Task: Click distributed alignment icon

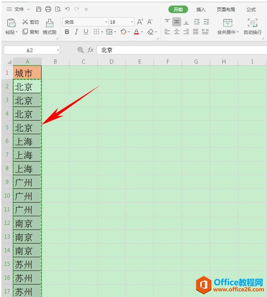Action: [x=205, y=32]
